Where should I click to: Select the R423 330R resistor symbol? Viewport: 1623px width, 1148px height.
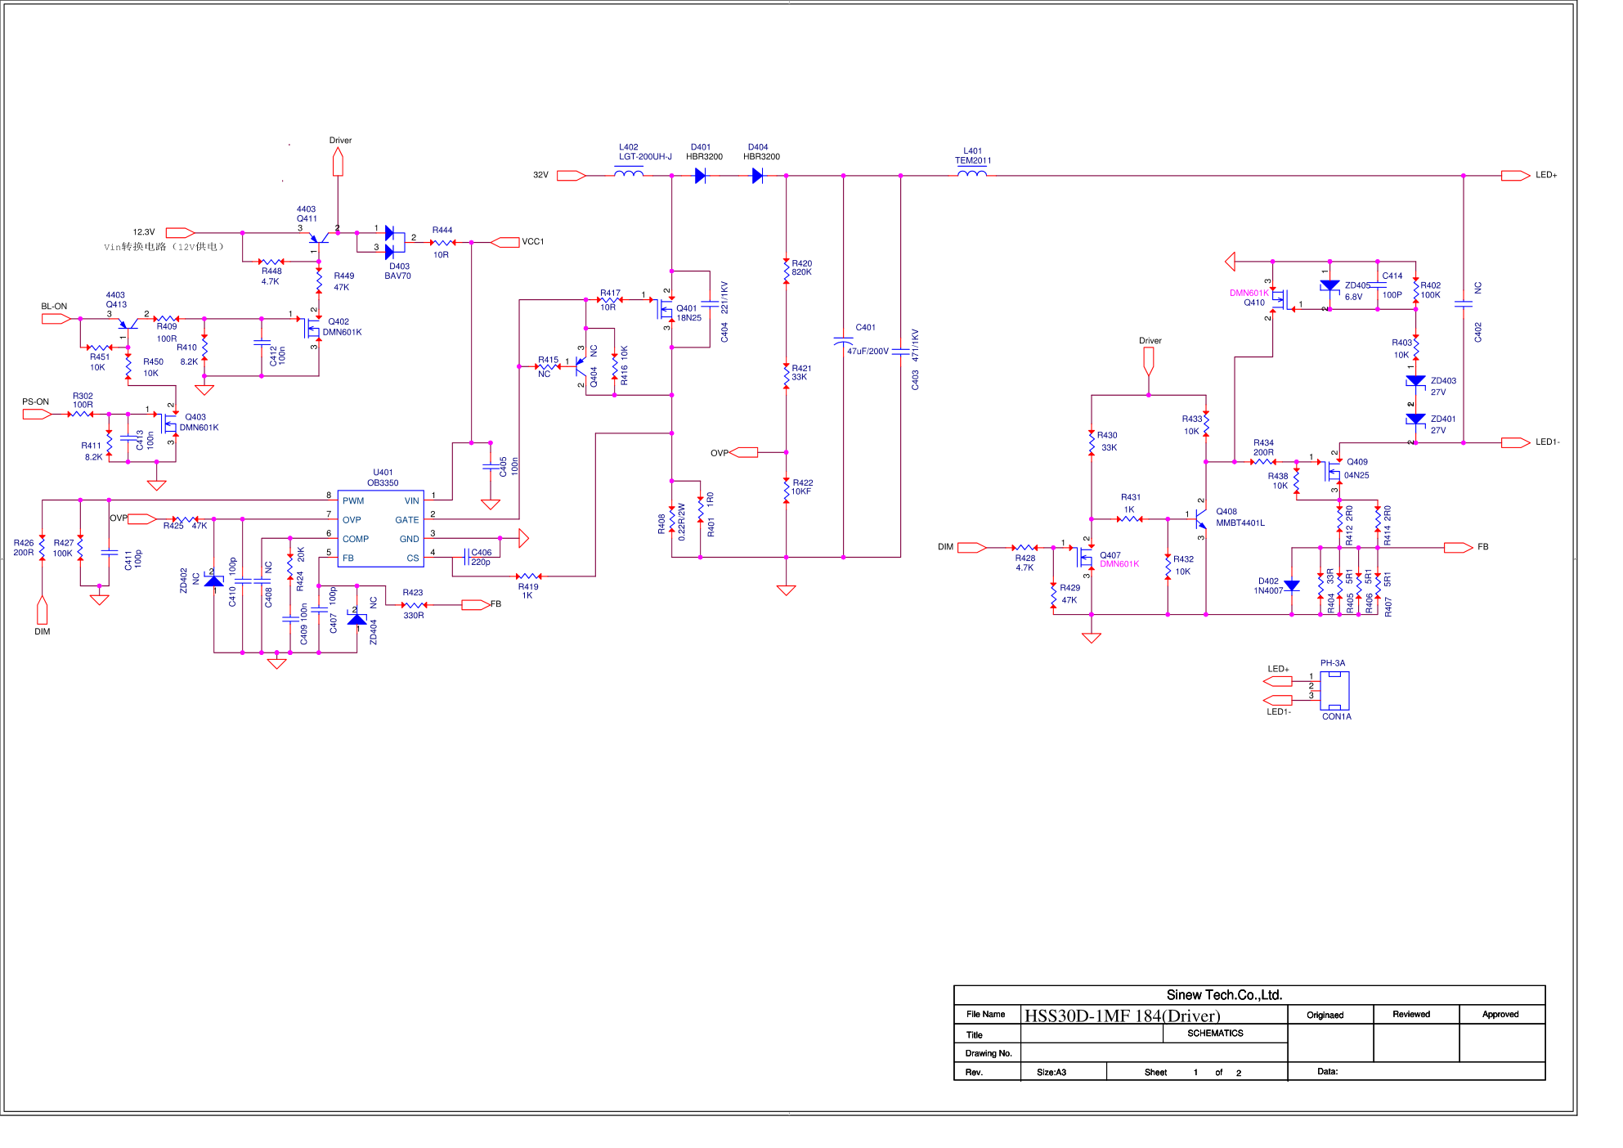(x=414, y=605)
